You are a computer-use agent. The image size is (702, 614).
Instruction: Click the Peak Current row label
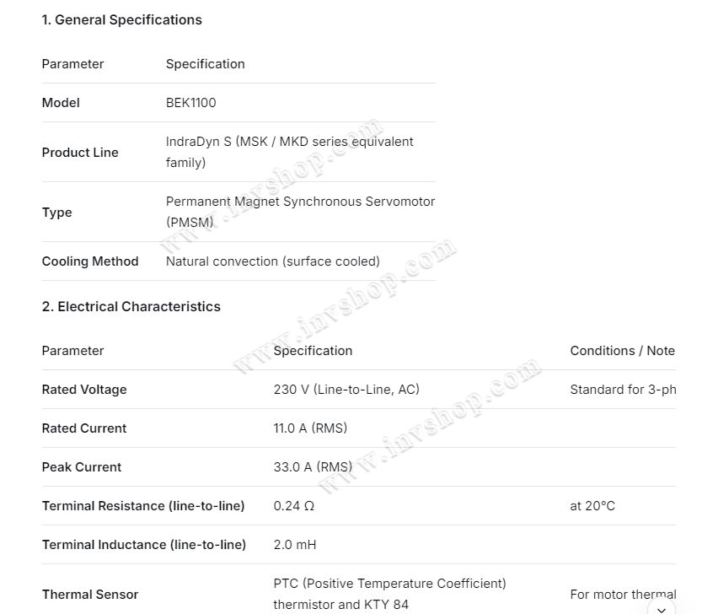[x=82, y=467]
